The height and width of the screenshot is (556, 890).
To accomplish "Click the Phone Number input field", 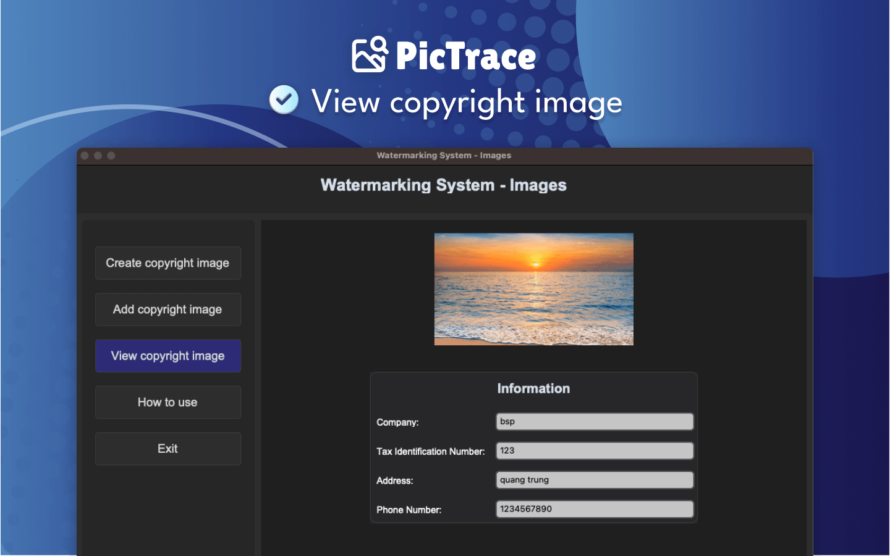I will [594, 509].
